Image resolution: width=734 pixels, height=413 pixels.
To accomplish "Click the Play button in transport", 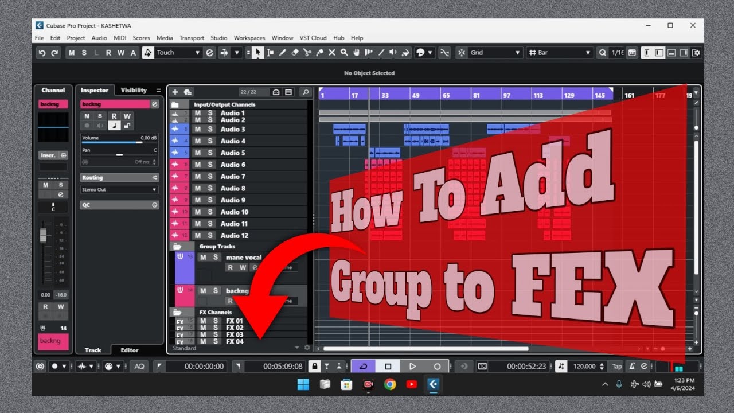I will coord(412,366).
